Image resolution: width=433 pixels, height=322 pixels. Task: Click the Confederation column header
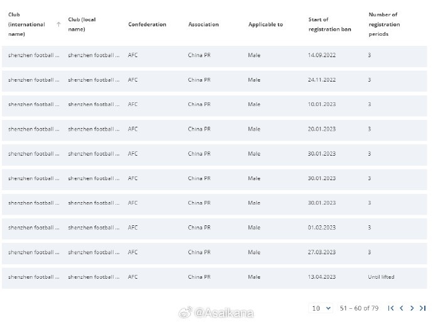pyautogui.click(x=147, y=24)
